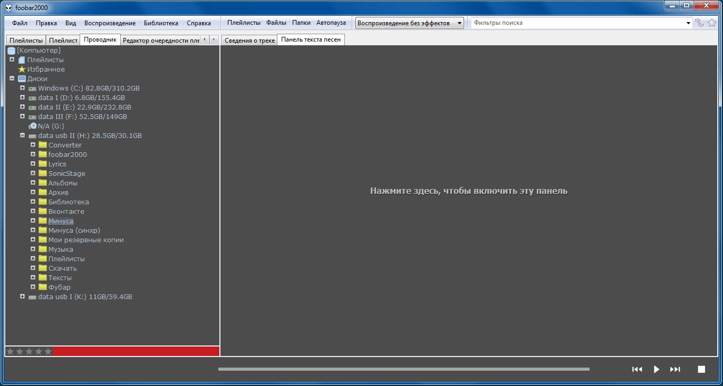Viewport: 723px width, 386px height.
Task: Open the Справка menu
Action: click(199, 23)
